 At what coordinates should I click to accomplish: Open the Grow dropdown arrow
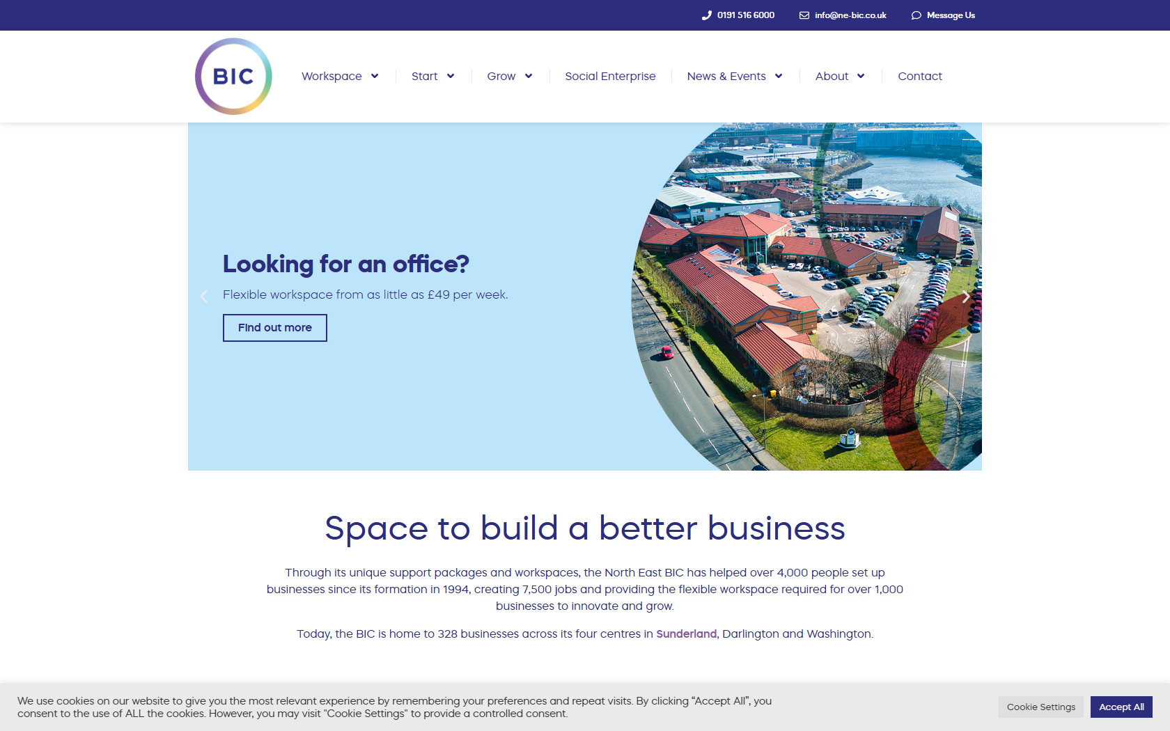click(x=529, y=77)
